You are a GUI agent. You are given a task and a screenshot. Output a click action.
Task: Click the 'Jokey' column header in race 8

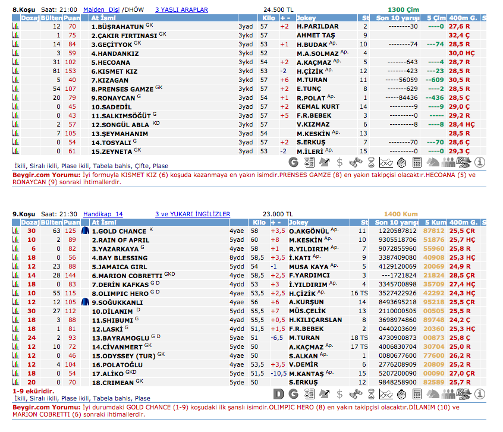pyautogui.click(x=307, y=18)
